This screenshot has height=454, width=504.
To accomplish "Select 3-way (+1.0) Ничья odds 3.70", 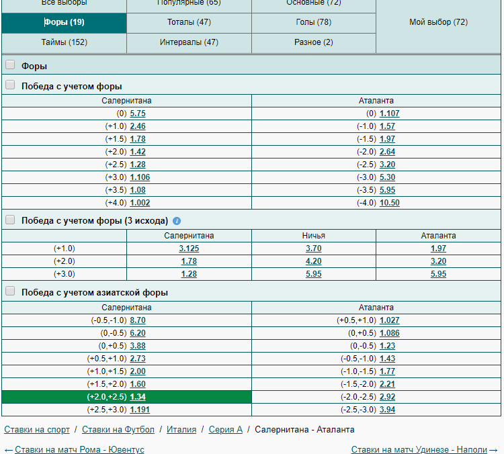I will pos(314,248).
